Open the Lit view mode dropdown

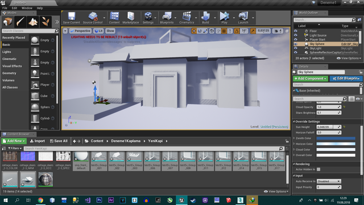click(x=98, y=31)
